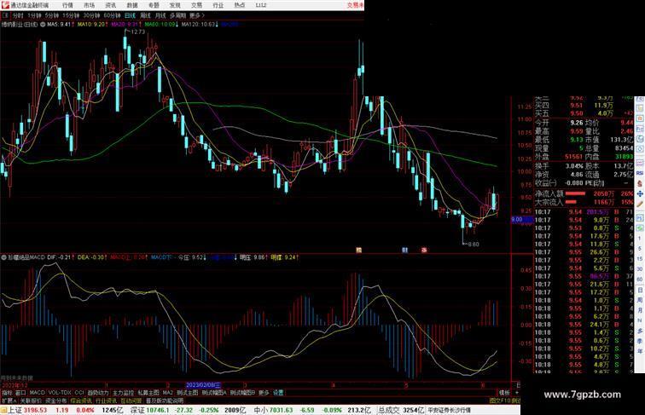Viewport: 645px width, 415px height.
Task: Click the highlighted date 2023/02/08 on time axis
Action: (203, 385)
